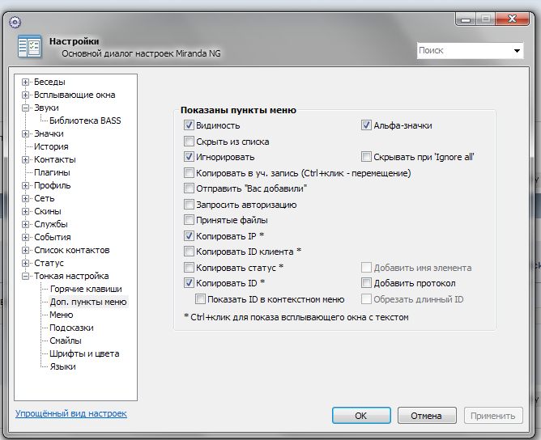Click the Отмена button
This screenshot has width=541, height=440.
(x=427, y=416)
